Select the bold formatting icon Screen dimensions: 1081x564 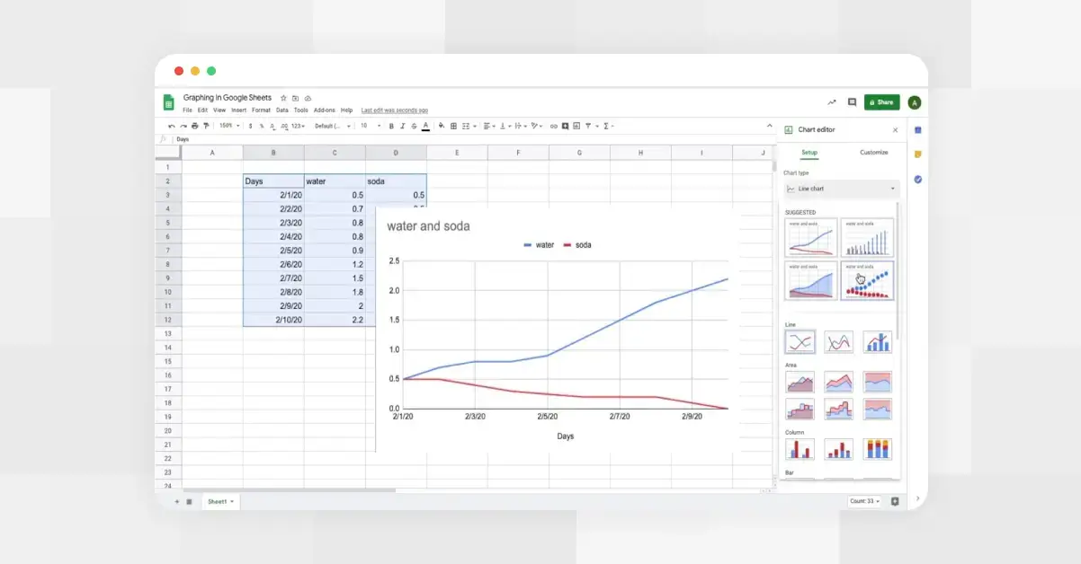point(390,126)
